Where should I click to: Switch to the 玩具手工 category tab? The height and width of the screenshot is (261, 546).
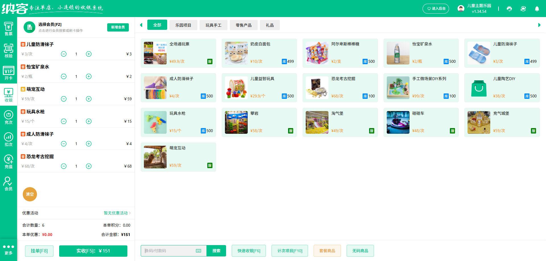pyautogui.click(x=214, y=25)
